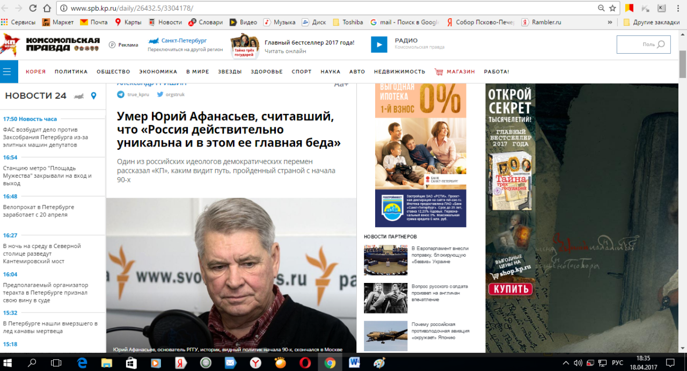Open news about Кантемировский мост
Image resolution: width=687 pixels, height=371 pixels.
click(42, 253)
